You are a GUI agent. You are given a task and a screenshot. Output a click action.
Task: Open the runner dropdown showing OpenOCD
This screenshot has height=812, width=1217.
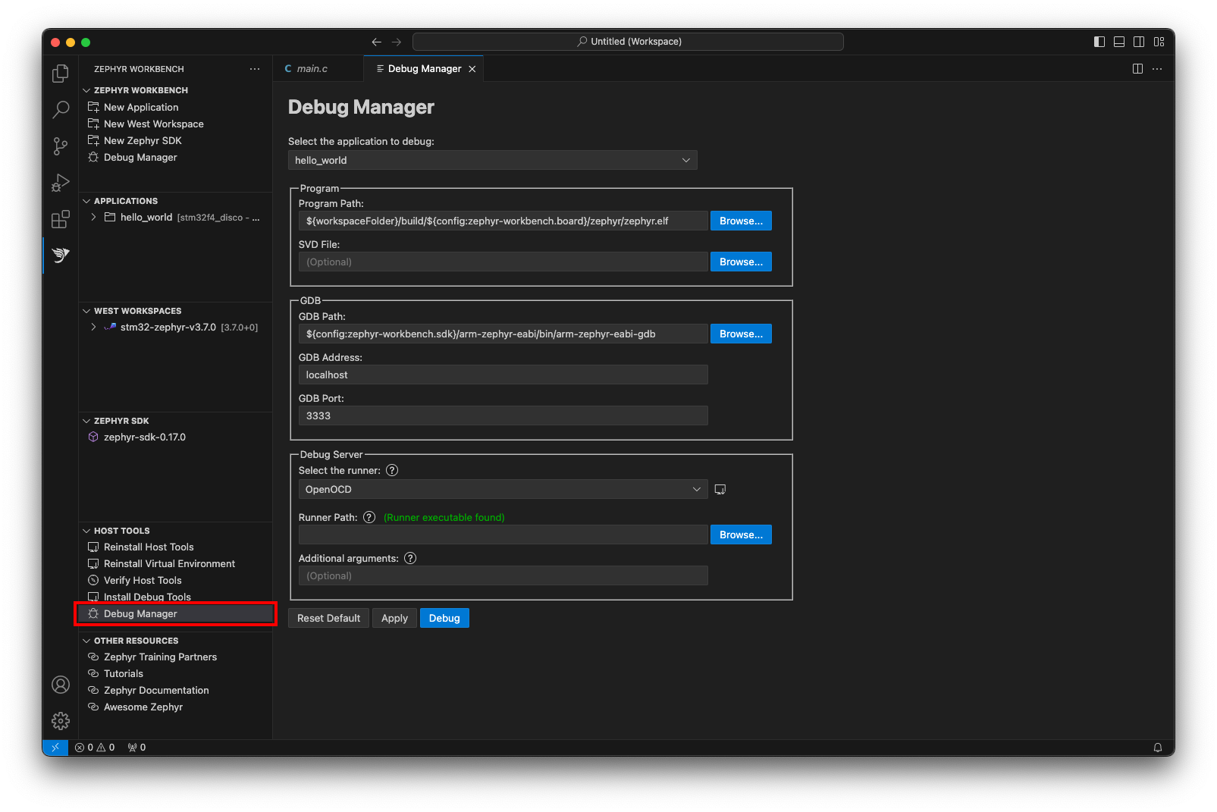pos(502,489)
